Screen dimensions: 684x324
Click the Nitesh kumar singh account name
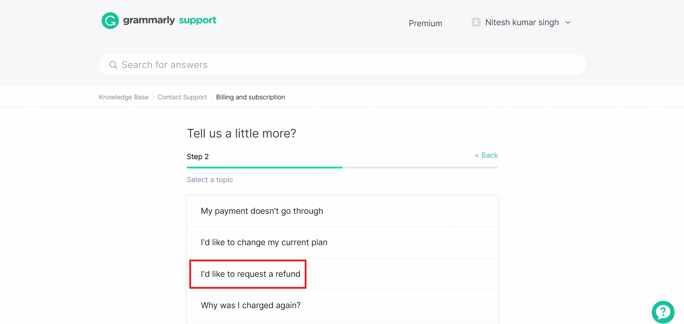pos(522,22)
